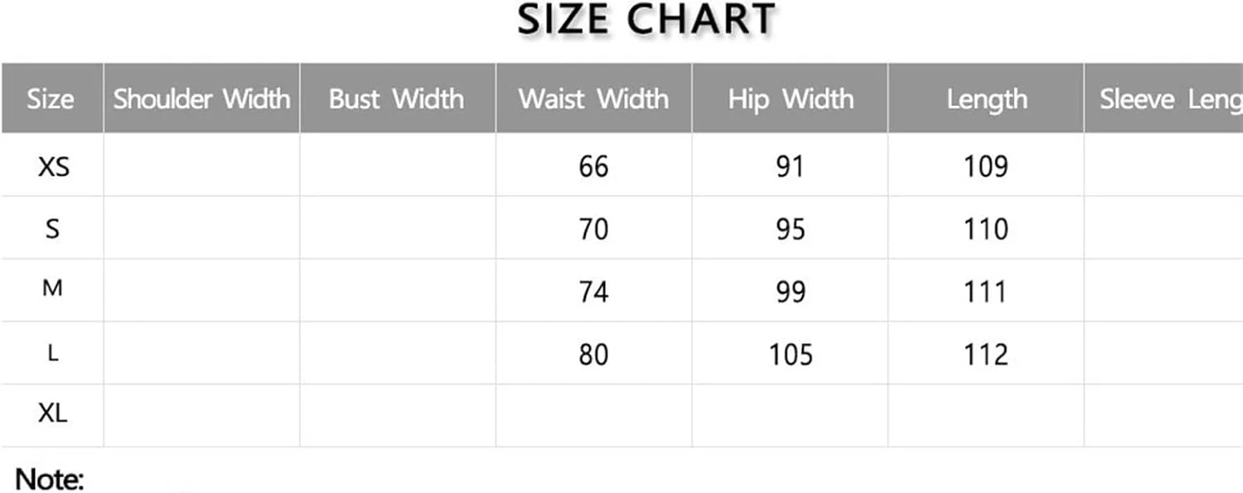Click the XL size row label
Viewport: 1243px width, 493px height.
(52, 414)
